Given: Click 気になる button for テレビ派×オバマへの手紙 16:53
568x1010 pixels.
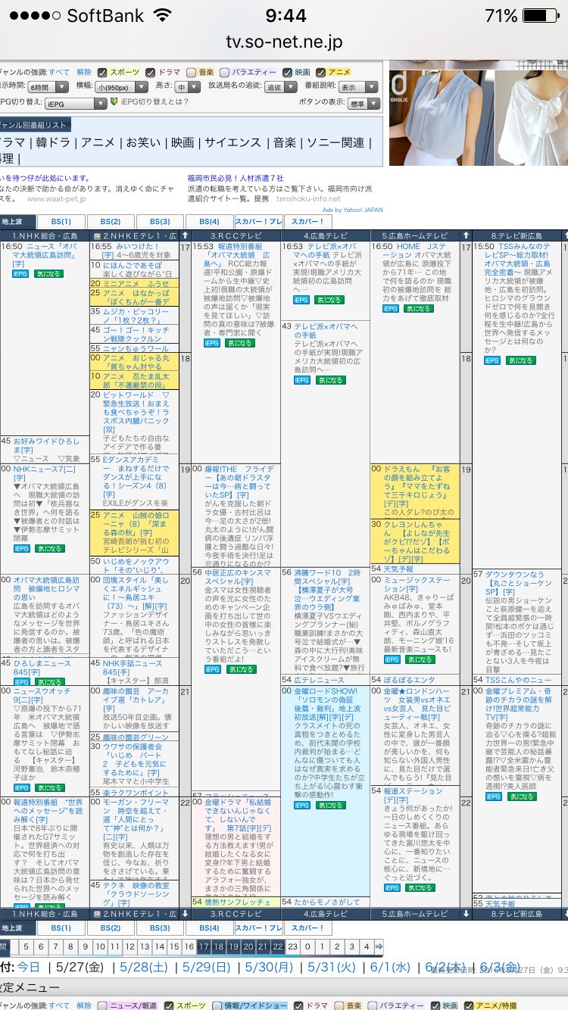Looking at the screenshot, I should click(x=329, y=300).
